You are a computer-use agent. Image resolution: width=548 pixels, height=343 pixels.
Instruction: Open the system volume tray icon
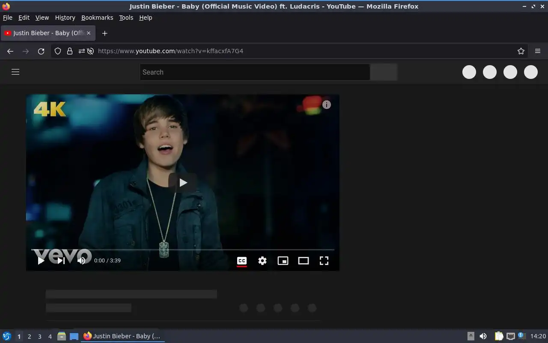pyautogui.click(x=483, y=336)
